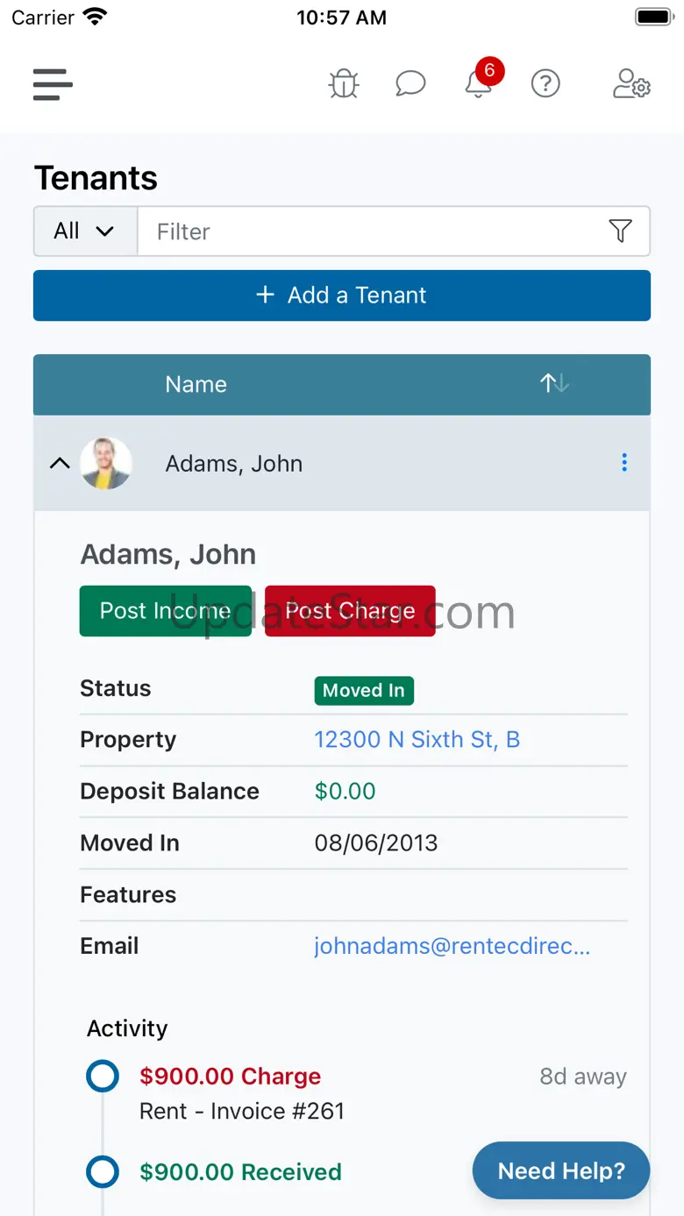Open the All tenants dropdown
Image resolution: width=684 pixels, height=1216 pixels.
(85, 231)
